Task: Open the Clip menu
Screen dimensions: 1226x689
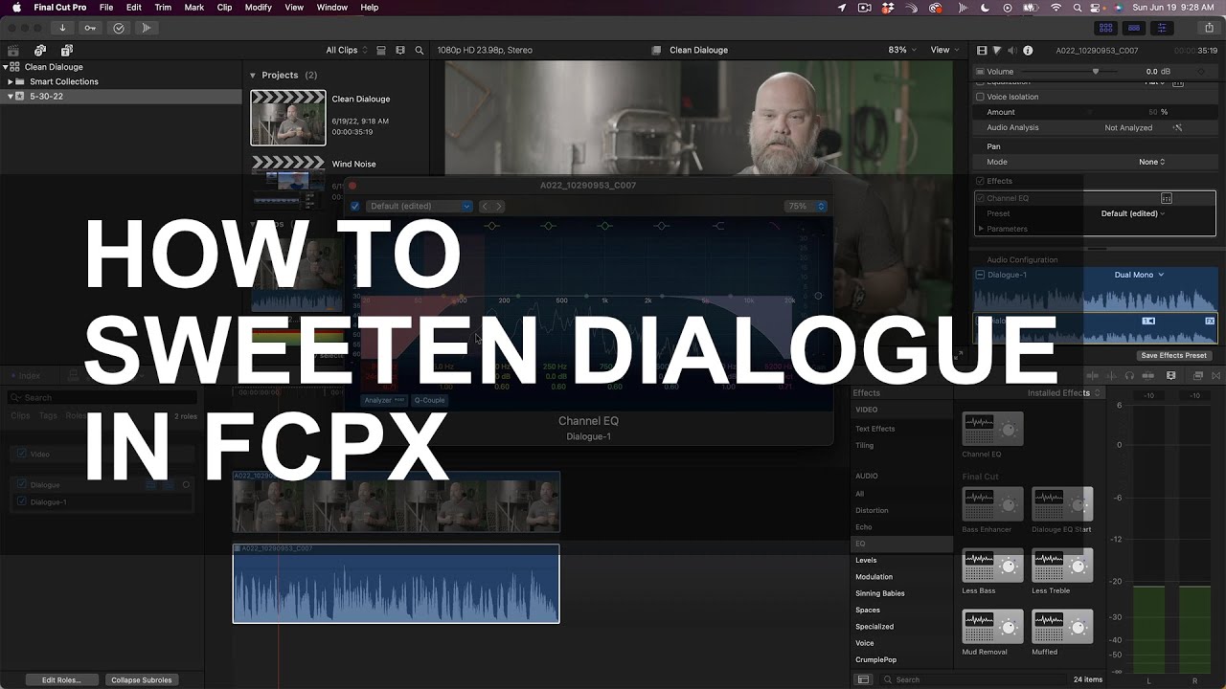Action: 224,7
